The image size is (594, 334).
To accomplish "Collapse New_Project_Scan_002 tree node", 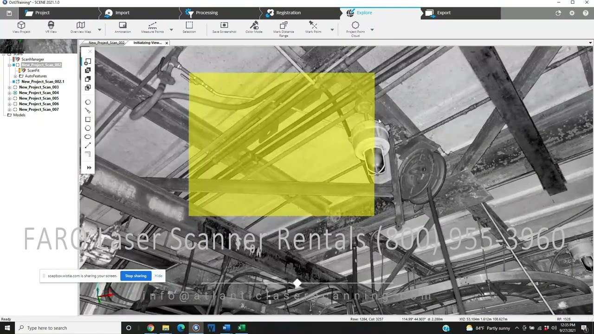I will (x=9, y=65).
